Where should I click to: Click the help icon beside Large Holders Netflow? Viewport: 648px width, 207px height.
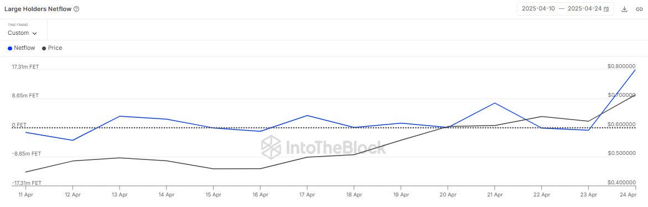click(x=76, y=9)
